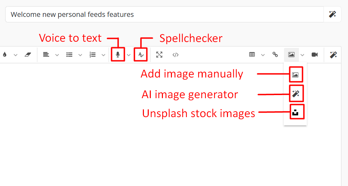Image resolution: width=348 pixels, height=186 pixels.
Task: Open the AI magic wand in toolbar
Action: click(333, 54)
